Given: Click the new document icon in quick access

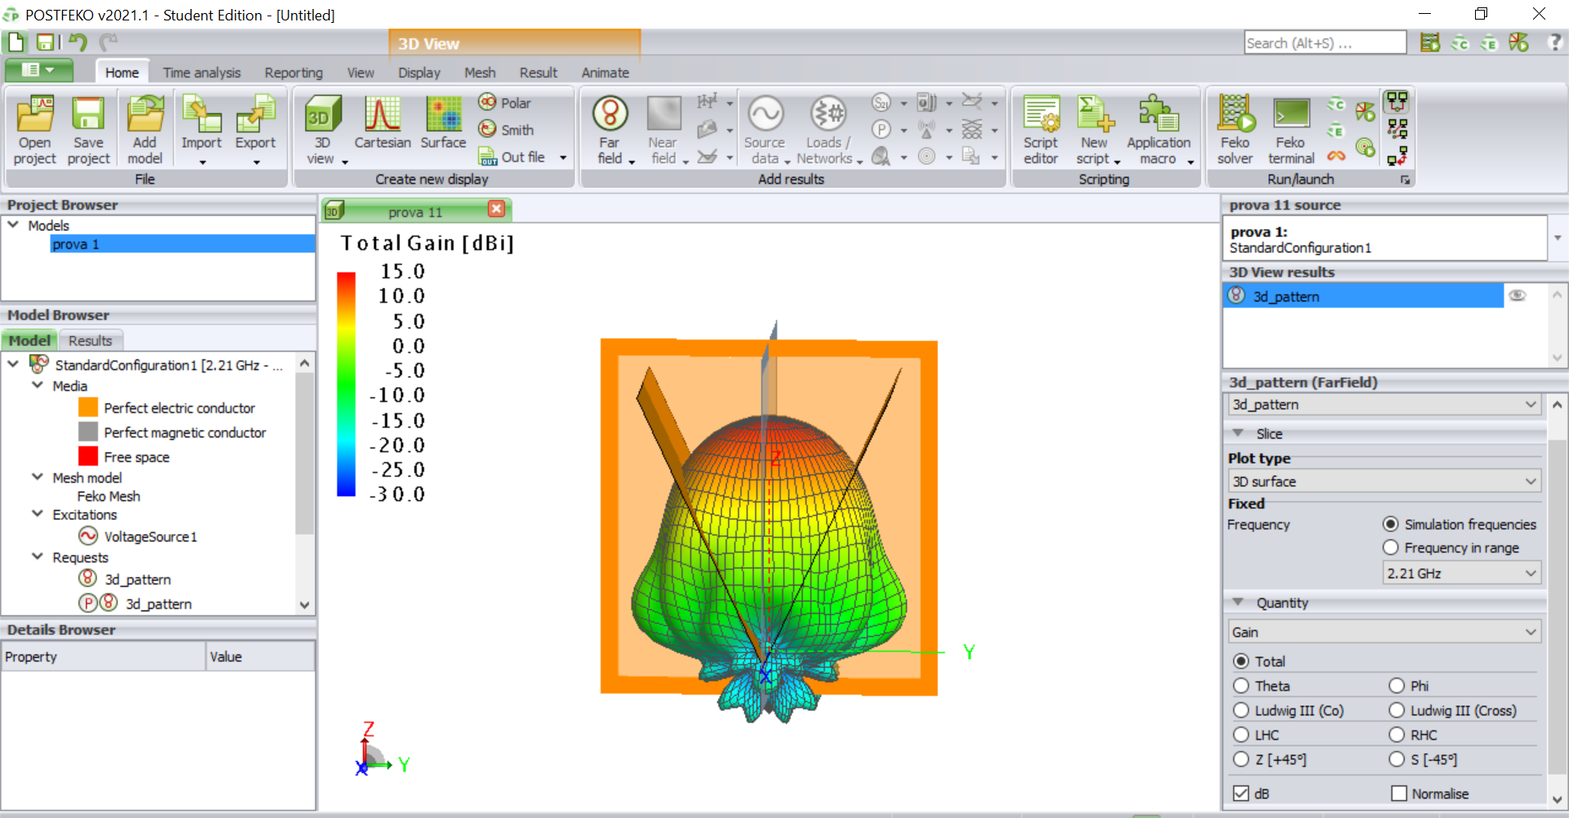Looking at the screenshot, I should [x=16, y=42].
